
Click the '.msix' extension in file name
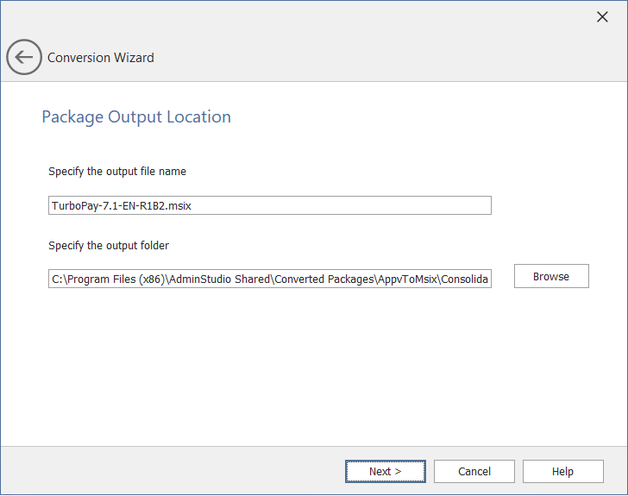click(187, 205)
